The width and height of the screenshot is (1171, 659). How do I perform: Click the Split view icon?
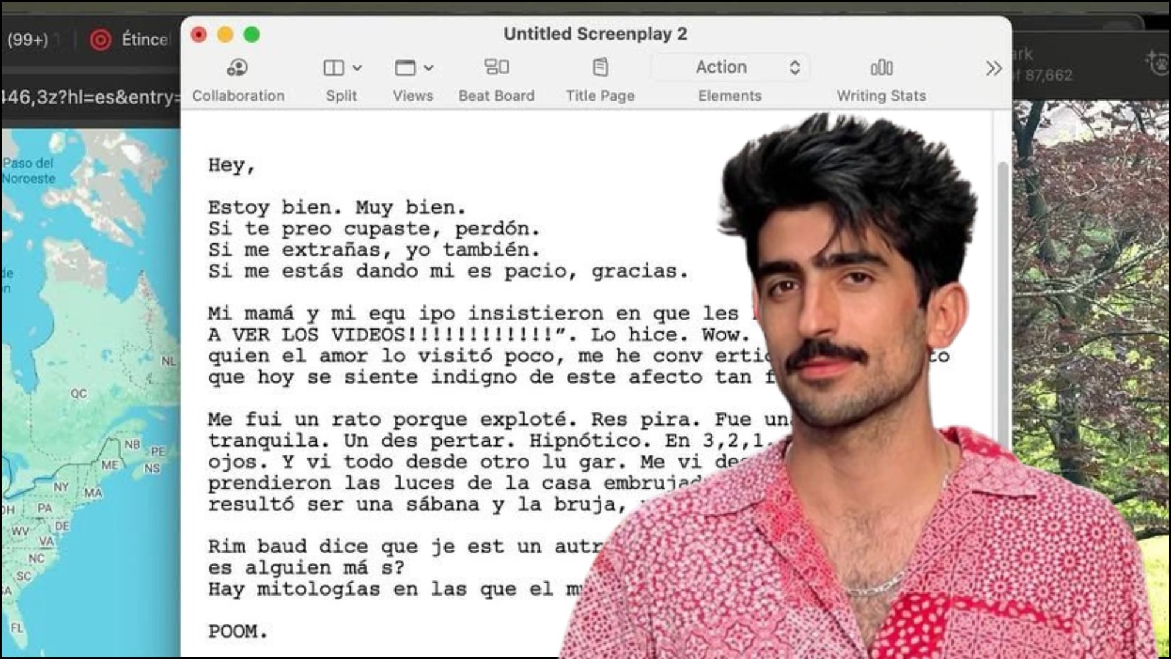point(333,68)
